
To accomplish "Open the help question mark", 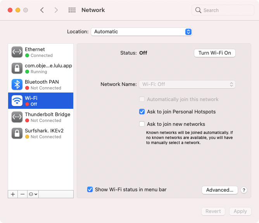I will 244,190.
